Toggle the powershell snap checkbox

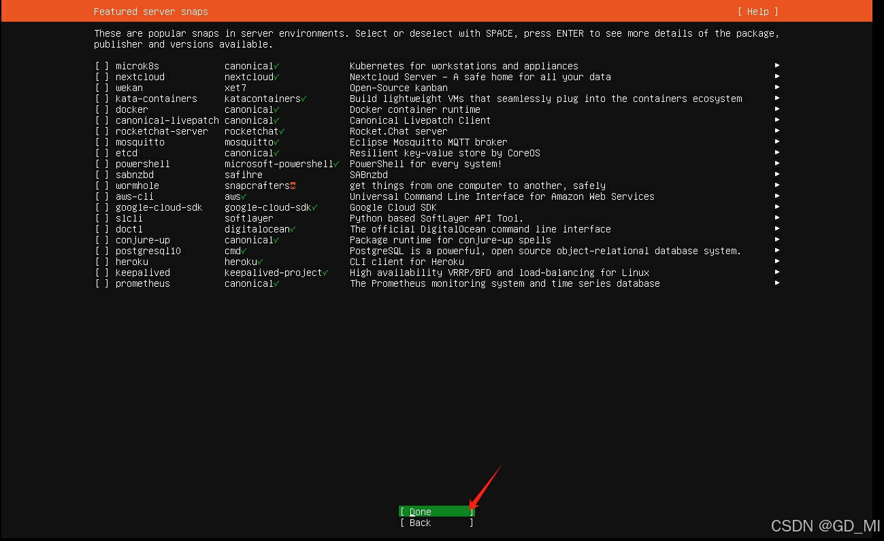(x=101, y=164)
